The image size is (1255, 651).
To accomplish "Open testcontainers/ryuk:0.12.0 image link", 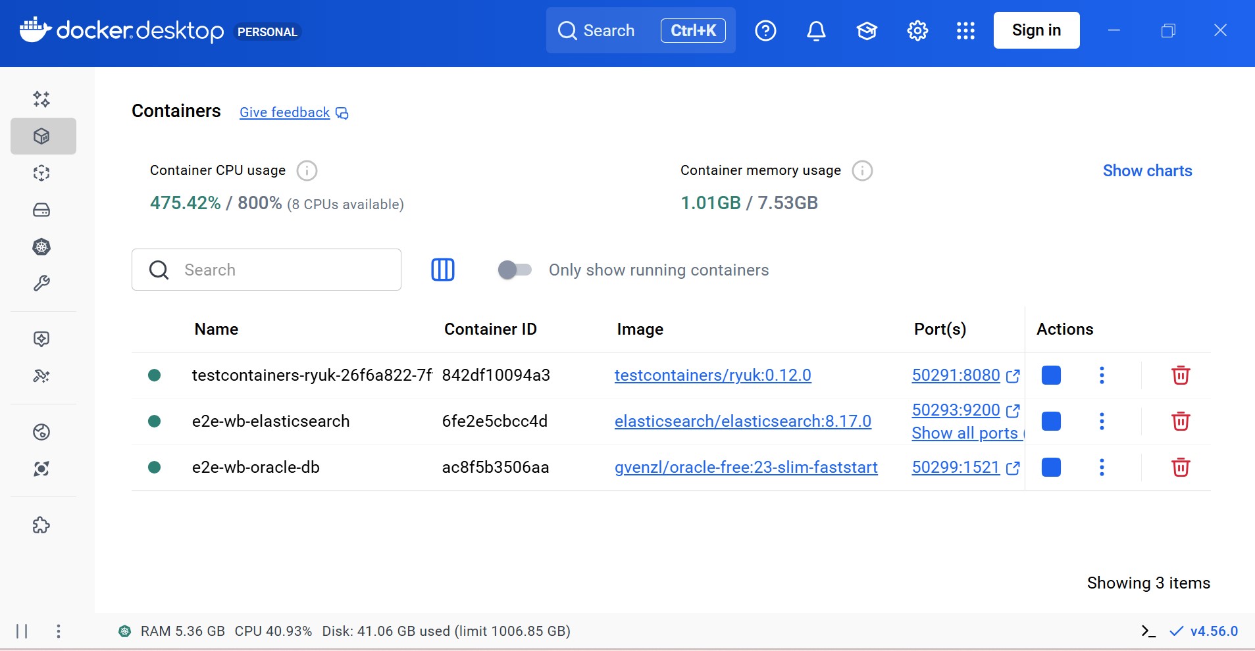I will click(x=713, y=375).
